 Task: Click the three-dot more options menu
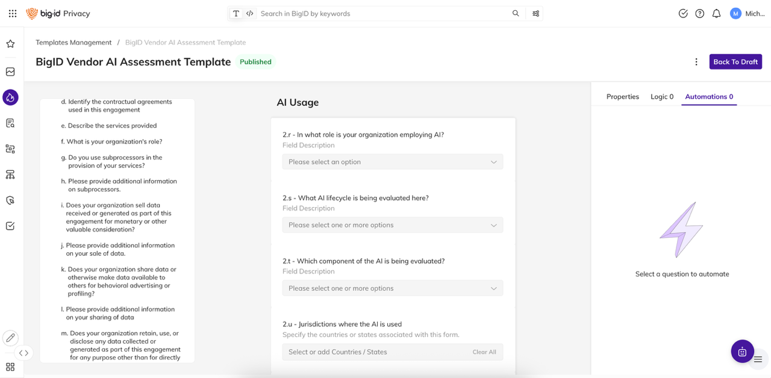coord(696,62)
